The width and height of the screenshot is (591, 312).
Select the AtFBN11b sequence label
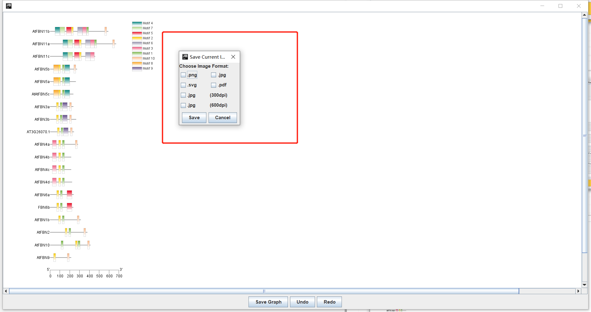tap(41, 32)
